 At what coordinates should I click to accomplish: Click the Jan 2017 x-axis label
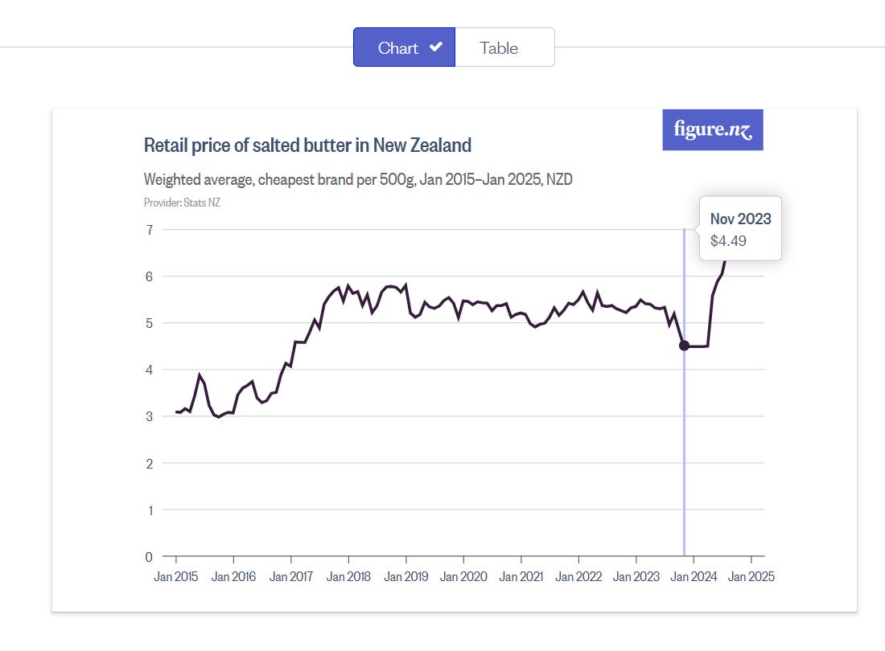291,576
